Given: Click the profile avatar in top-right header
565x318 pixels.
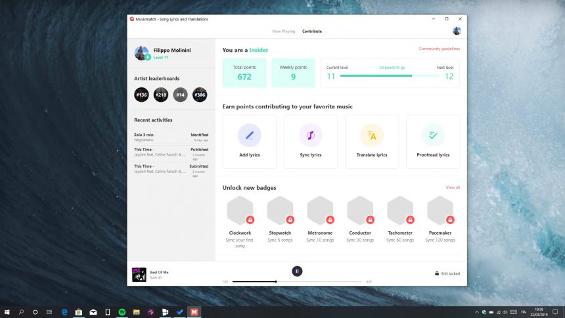Looking at the screenshot, I should (x=457, y=31).
